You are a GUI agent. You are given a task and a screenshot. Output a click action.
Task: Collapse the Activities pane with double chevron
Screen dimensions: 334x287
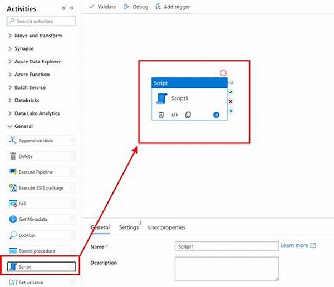71,8
